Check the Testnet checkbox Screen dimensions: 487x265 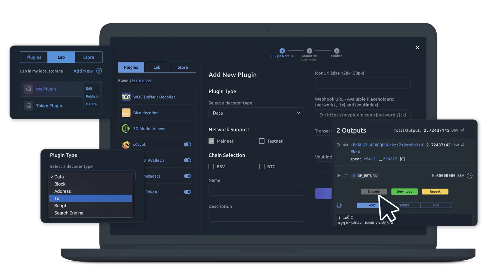tap(262, 141)
